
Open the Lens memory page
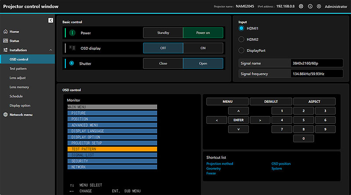pos(19,87)
